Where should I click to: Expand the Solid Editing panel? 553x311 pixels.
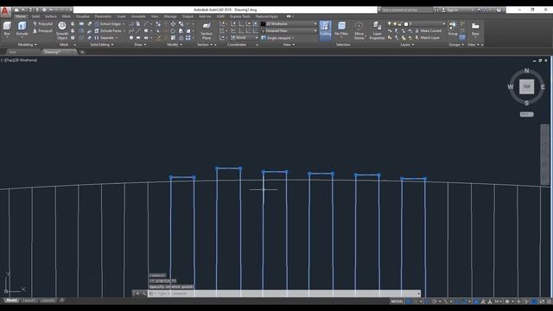point(102,45)
